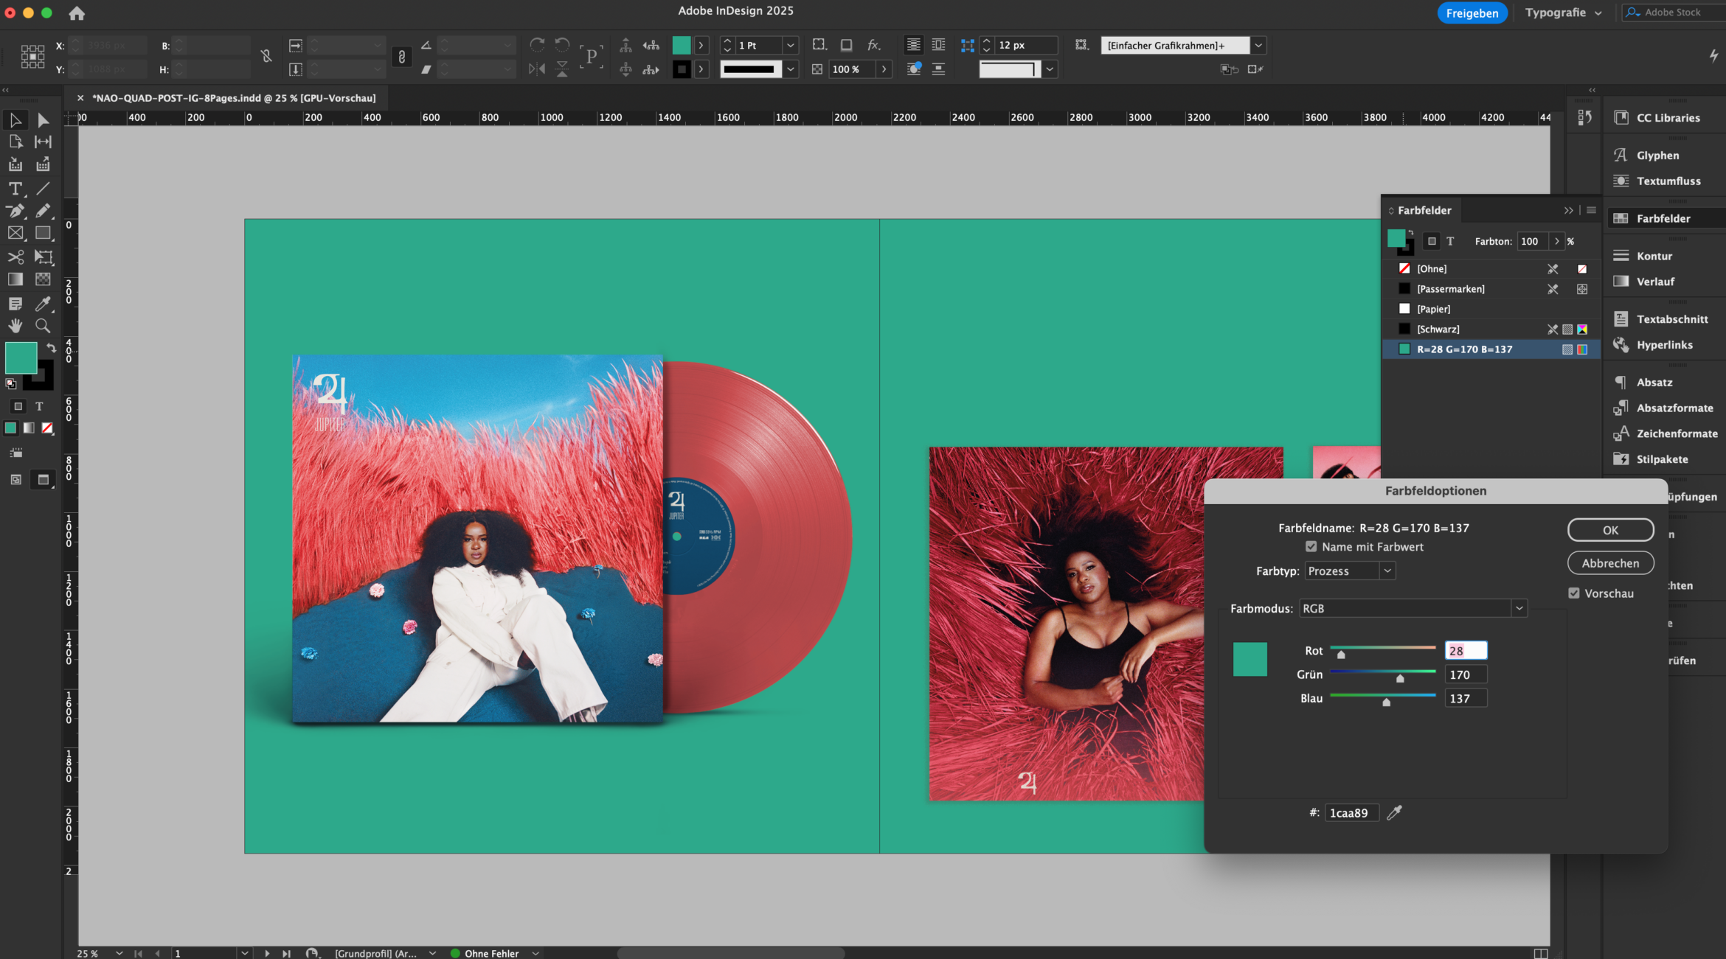Enable the Name mit Farbwert checkbox
The height and width of the screenshot is (959, 1726).
[x=1311, y=546]
